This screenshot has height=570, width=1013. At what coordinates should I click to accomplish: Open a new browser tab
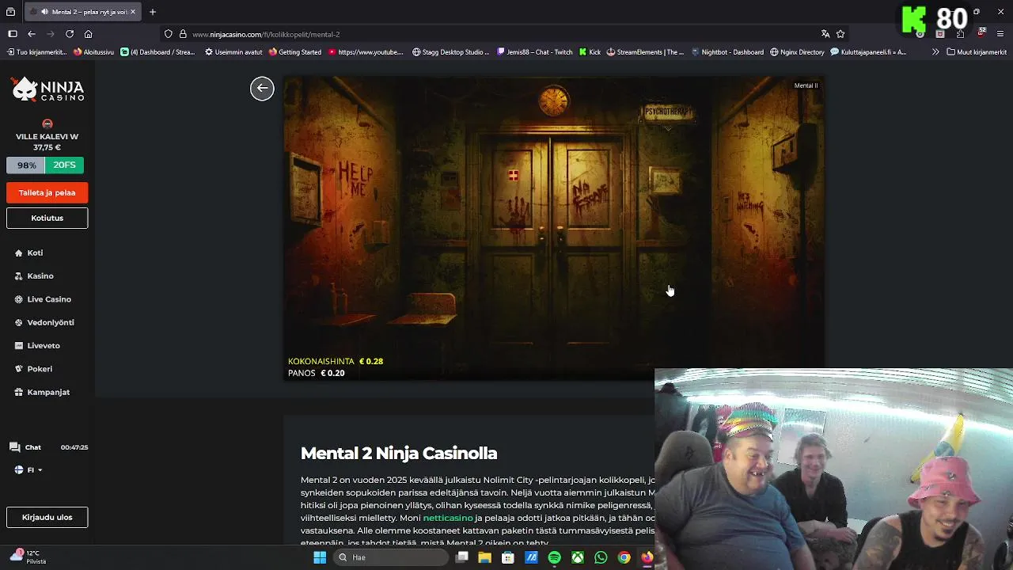[x=153, y=12]
